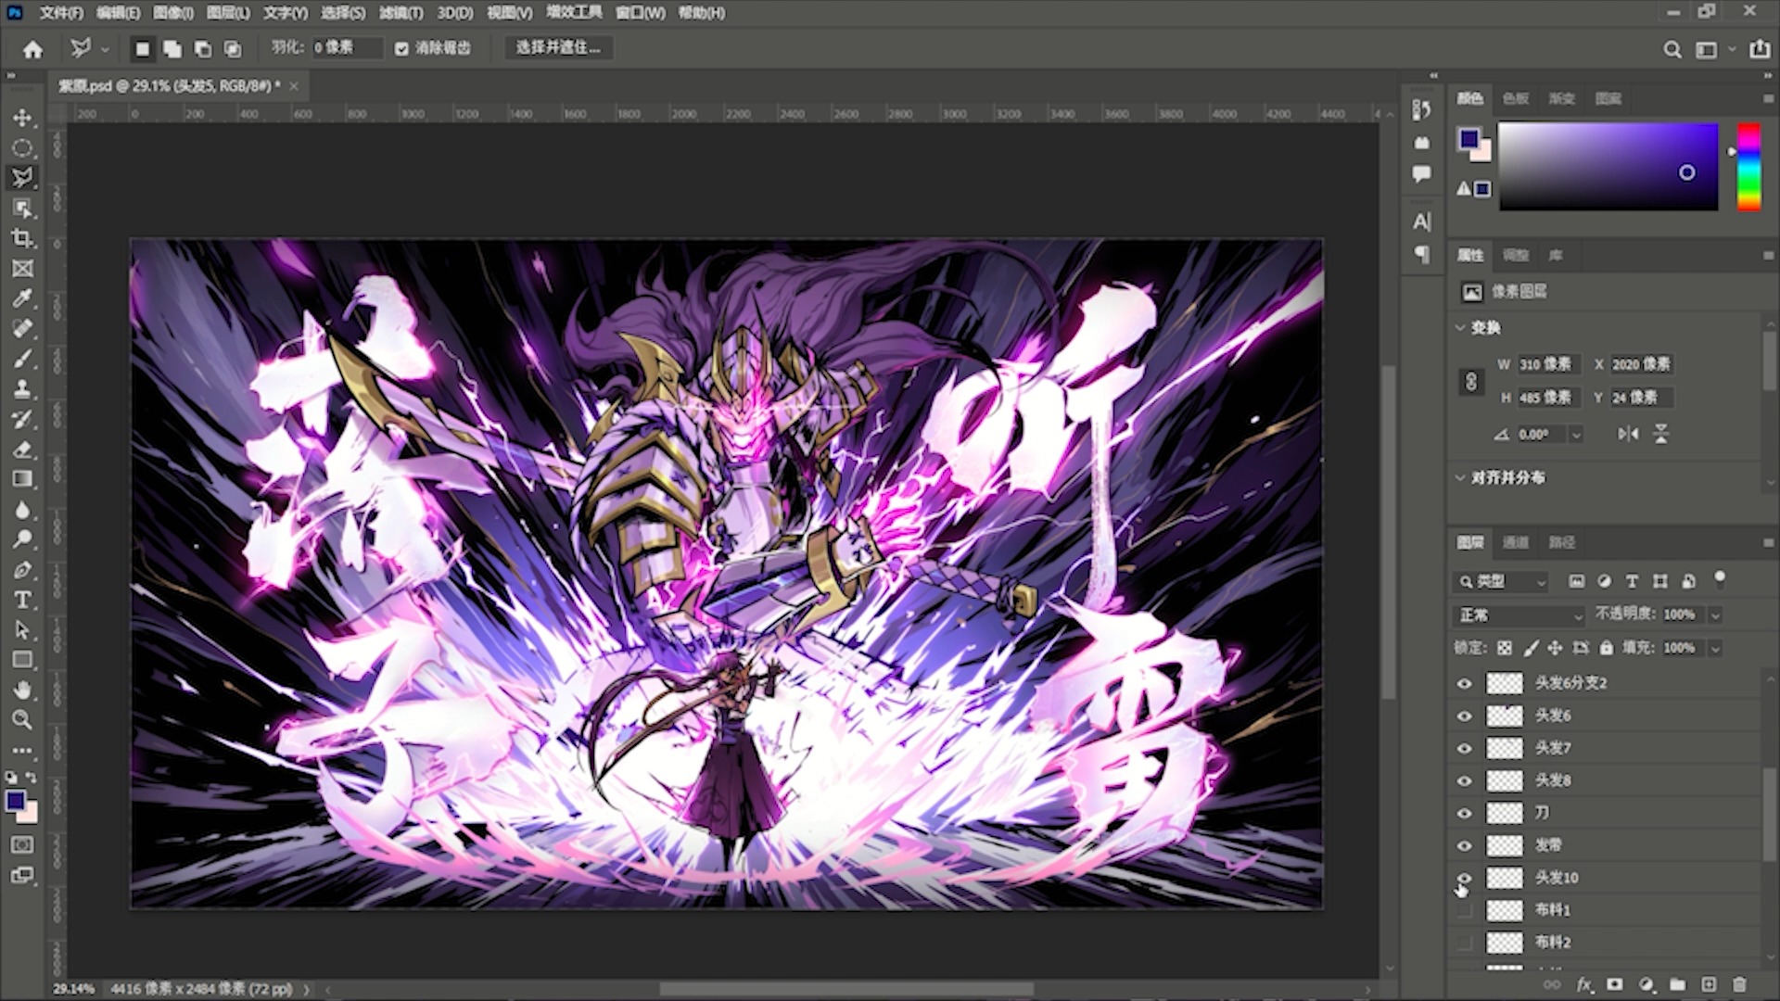Screen dimensions: 1780x1001
Task: Click the Delete layer trash icon
Action: 1740,984
